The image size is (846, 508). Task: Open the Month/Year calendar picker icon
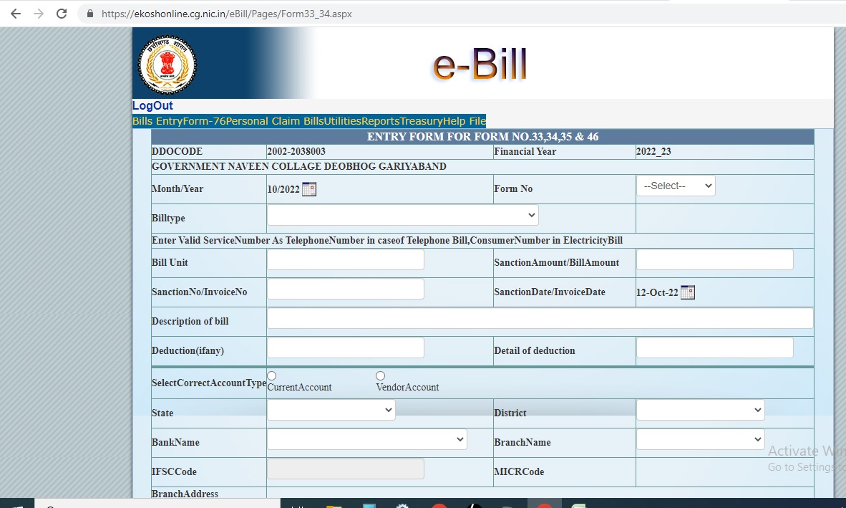point(309,189)
